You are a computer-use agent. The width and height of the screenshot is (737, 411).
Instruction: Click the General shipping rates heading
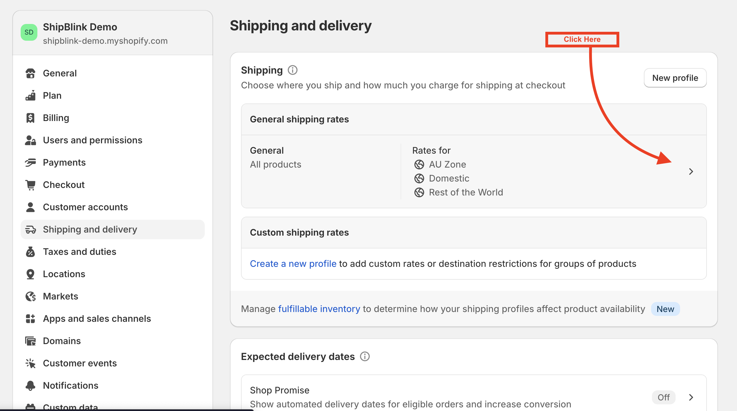tap(299, 119)
